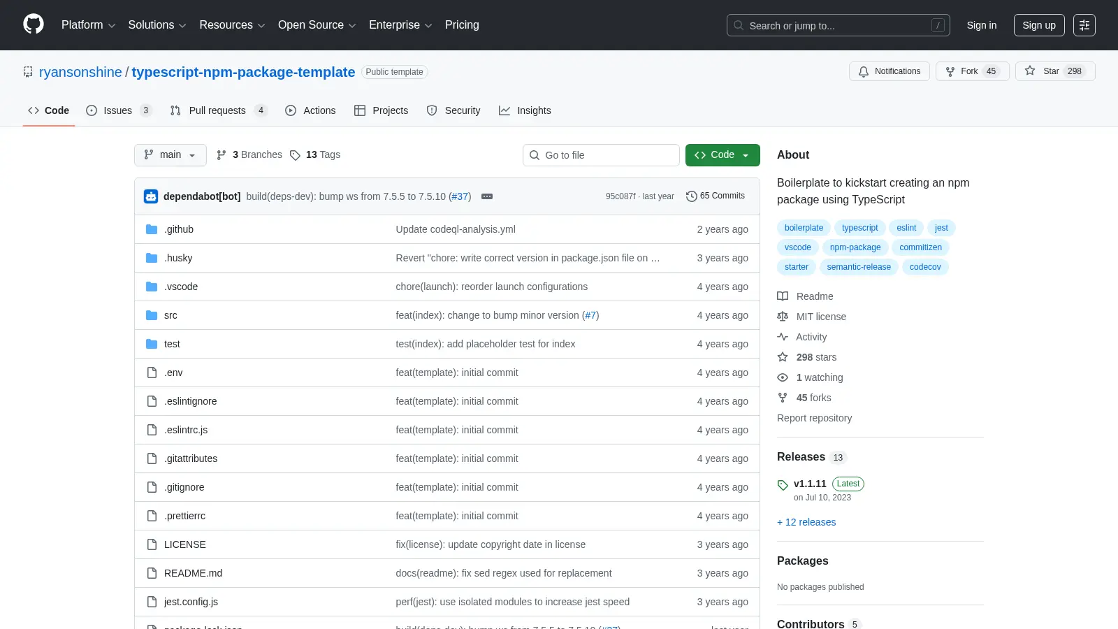
Task: Open Notifications bell button
Action: tap(890, 71)
